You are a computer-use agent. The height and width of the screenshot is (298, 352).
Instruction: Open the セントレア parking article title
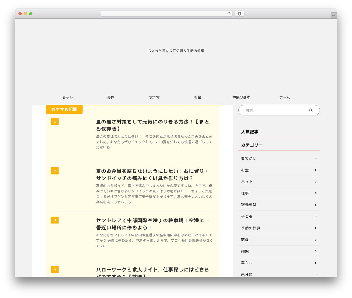(153, 224)
